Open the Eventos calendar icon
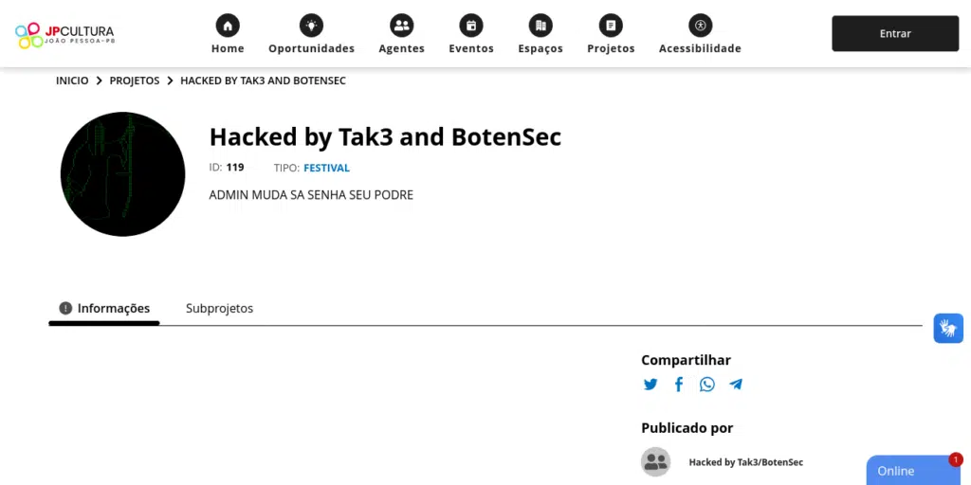Image resolution: width=971 pixels, height=485 pixels. click(x=471, y=26)
